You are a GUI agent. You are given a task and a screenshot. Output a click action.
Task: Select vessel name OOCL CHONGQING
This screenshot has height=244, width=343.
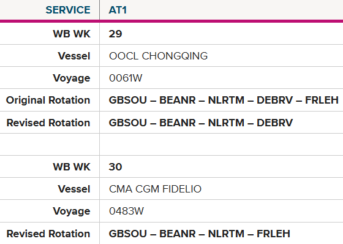click(x=158, y=56)
